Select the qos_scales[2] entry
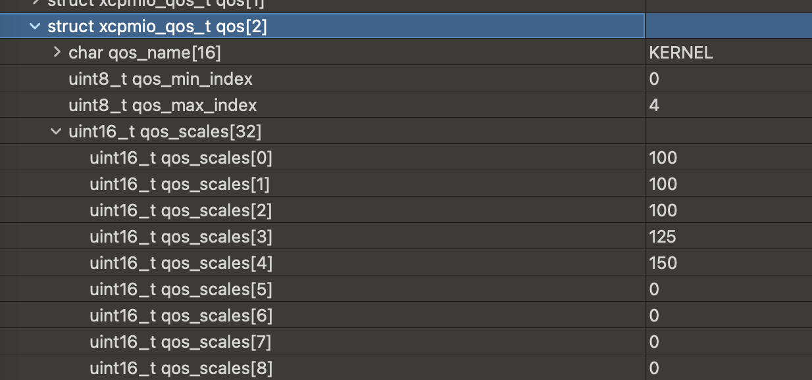 click(181, 210)
